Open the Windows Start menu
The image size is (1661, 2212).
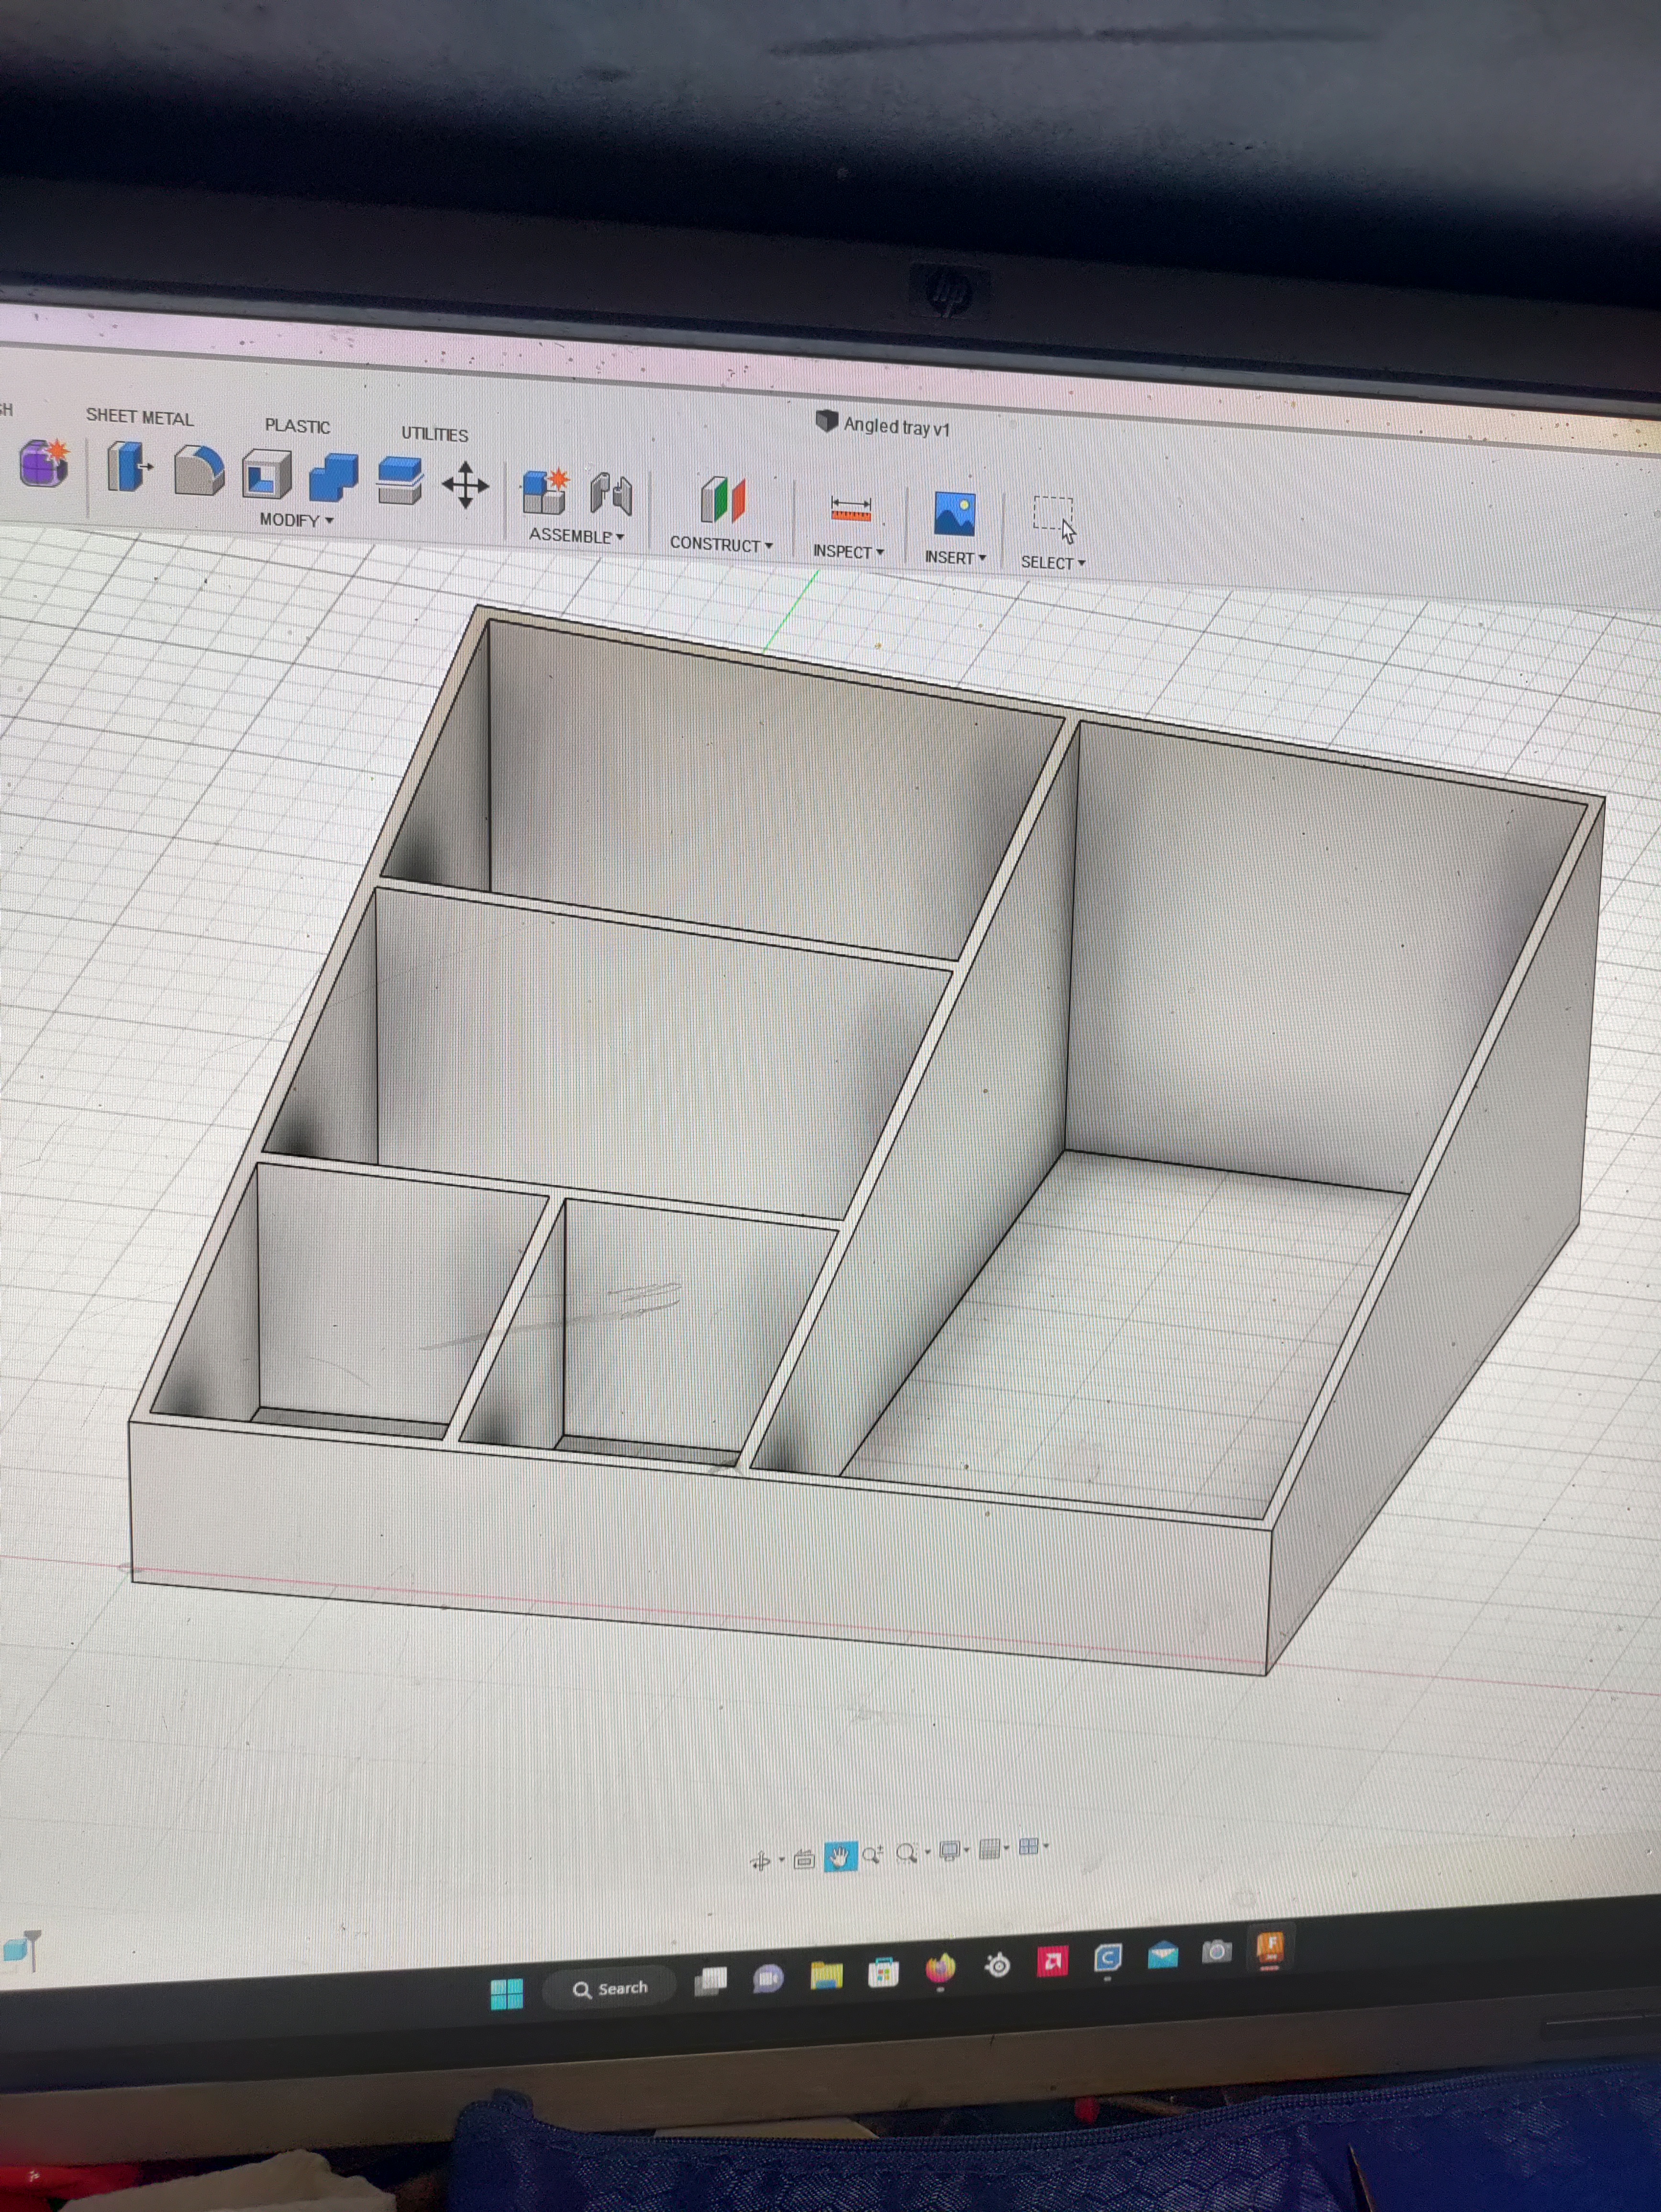tap(507, 1994)
